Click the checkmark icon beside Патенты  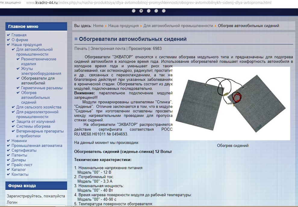point(8,155)
